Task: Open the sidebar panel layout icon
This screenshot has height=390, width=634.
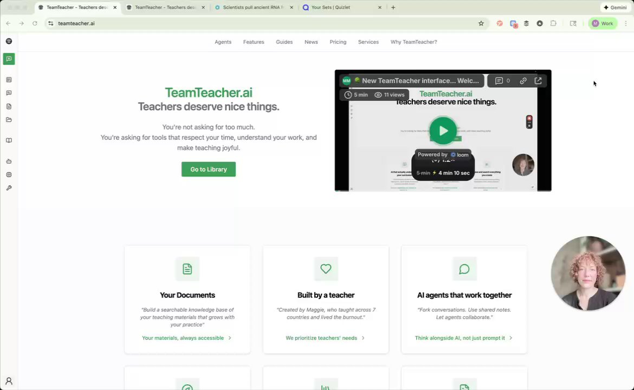Action: [9, 80]
